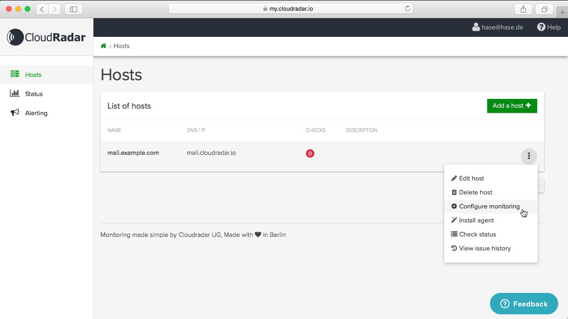Select Configure monitoring menu entry
This screenshot has width=568, height=319.
(489, 206)
